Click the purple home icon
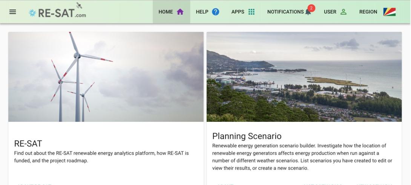 pos(180,12)
